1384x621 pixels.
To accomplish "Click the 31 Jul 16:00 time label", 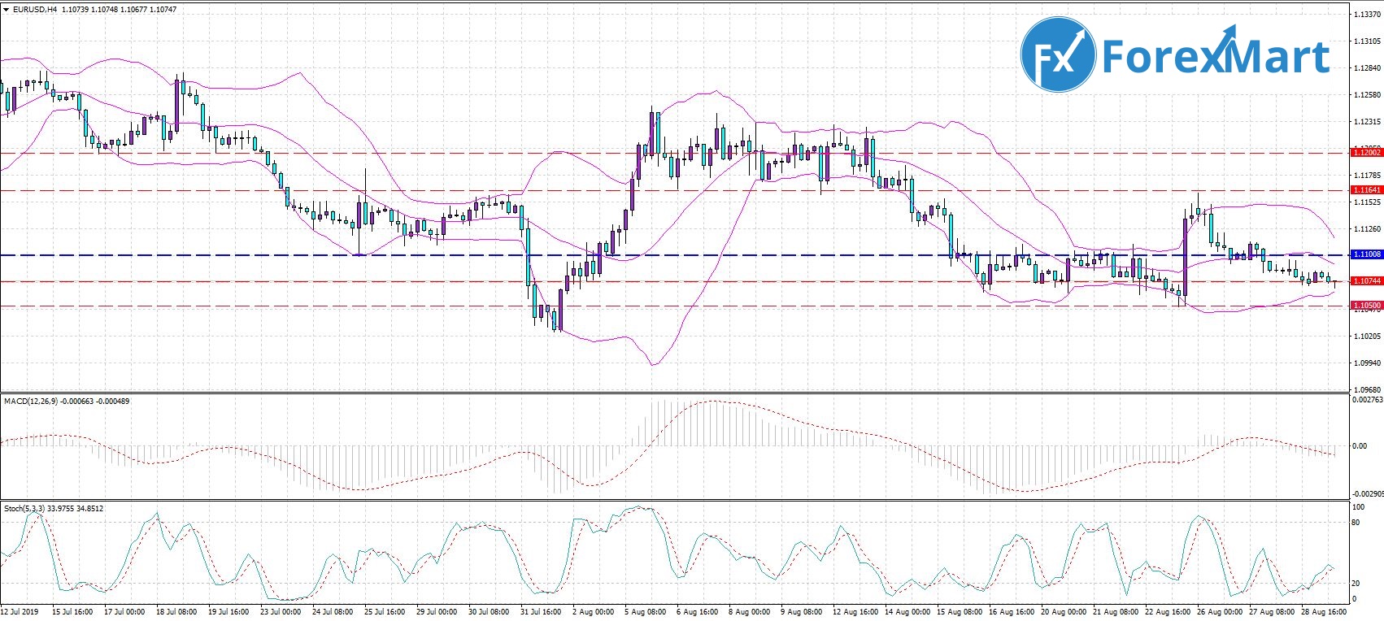I will click(x=541, y=612).
